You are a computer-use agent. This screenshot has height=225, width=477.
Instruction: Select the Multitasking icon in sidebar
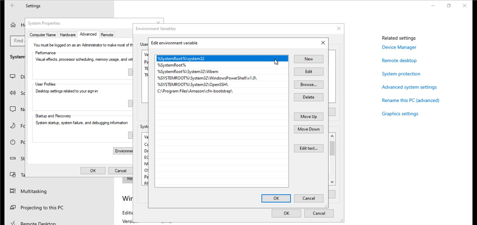[x=13, y=191]
